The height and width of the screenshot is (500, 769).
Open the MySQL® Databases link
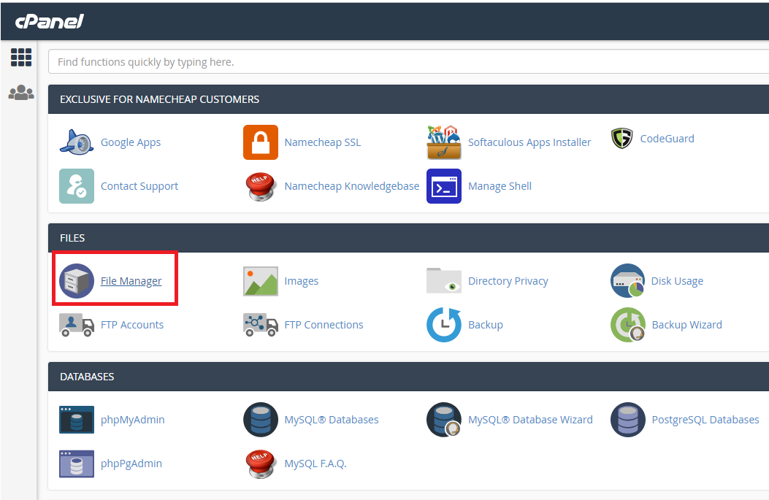332,420
